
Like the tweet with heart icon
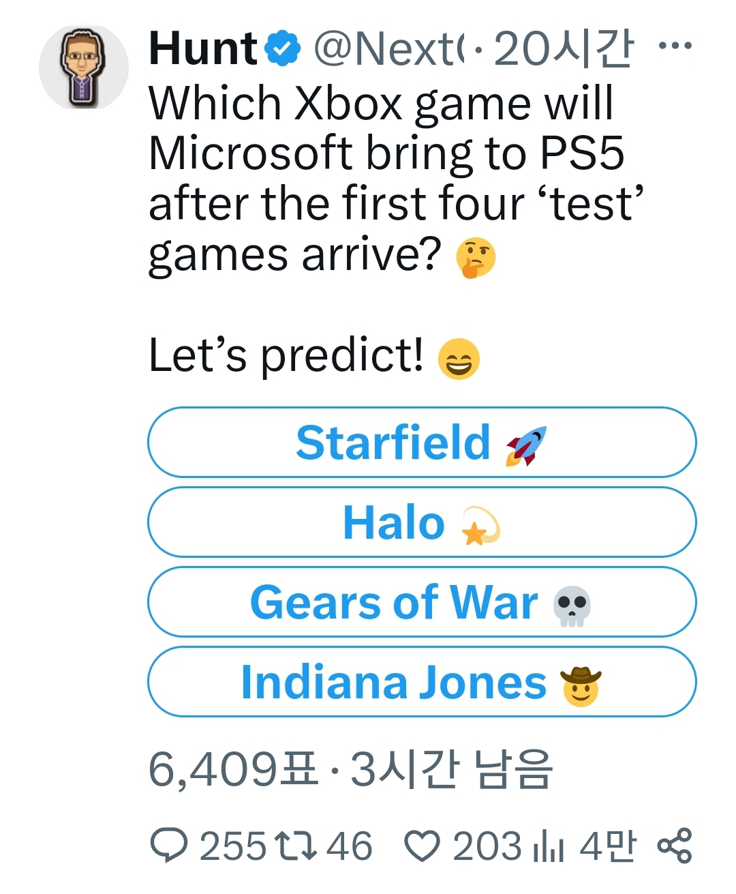(422, 846)
